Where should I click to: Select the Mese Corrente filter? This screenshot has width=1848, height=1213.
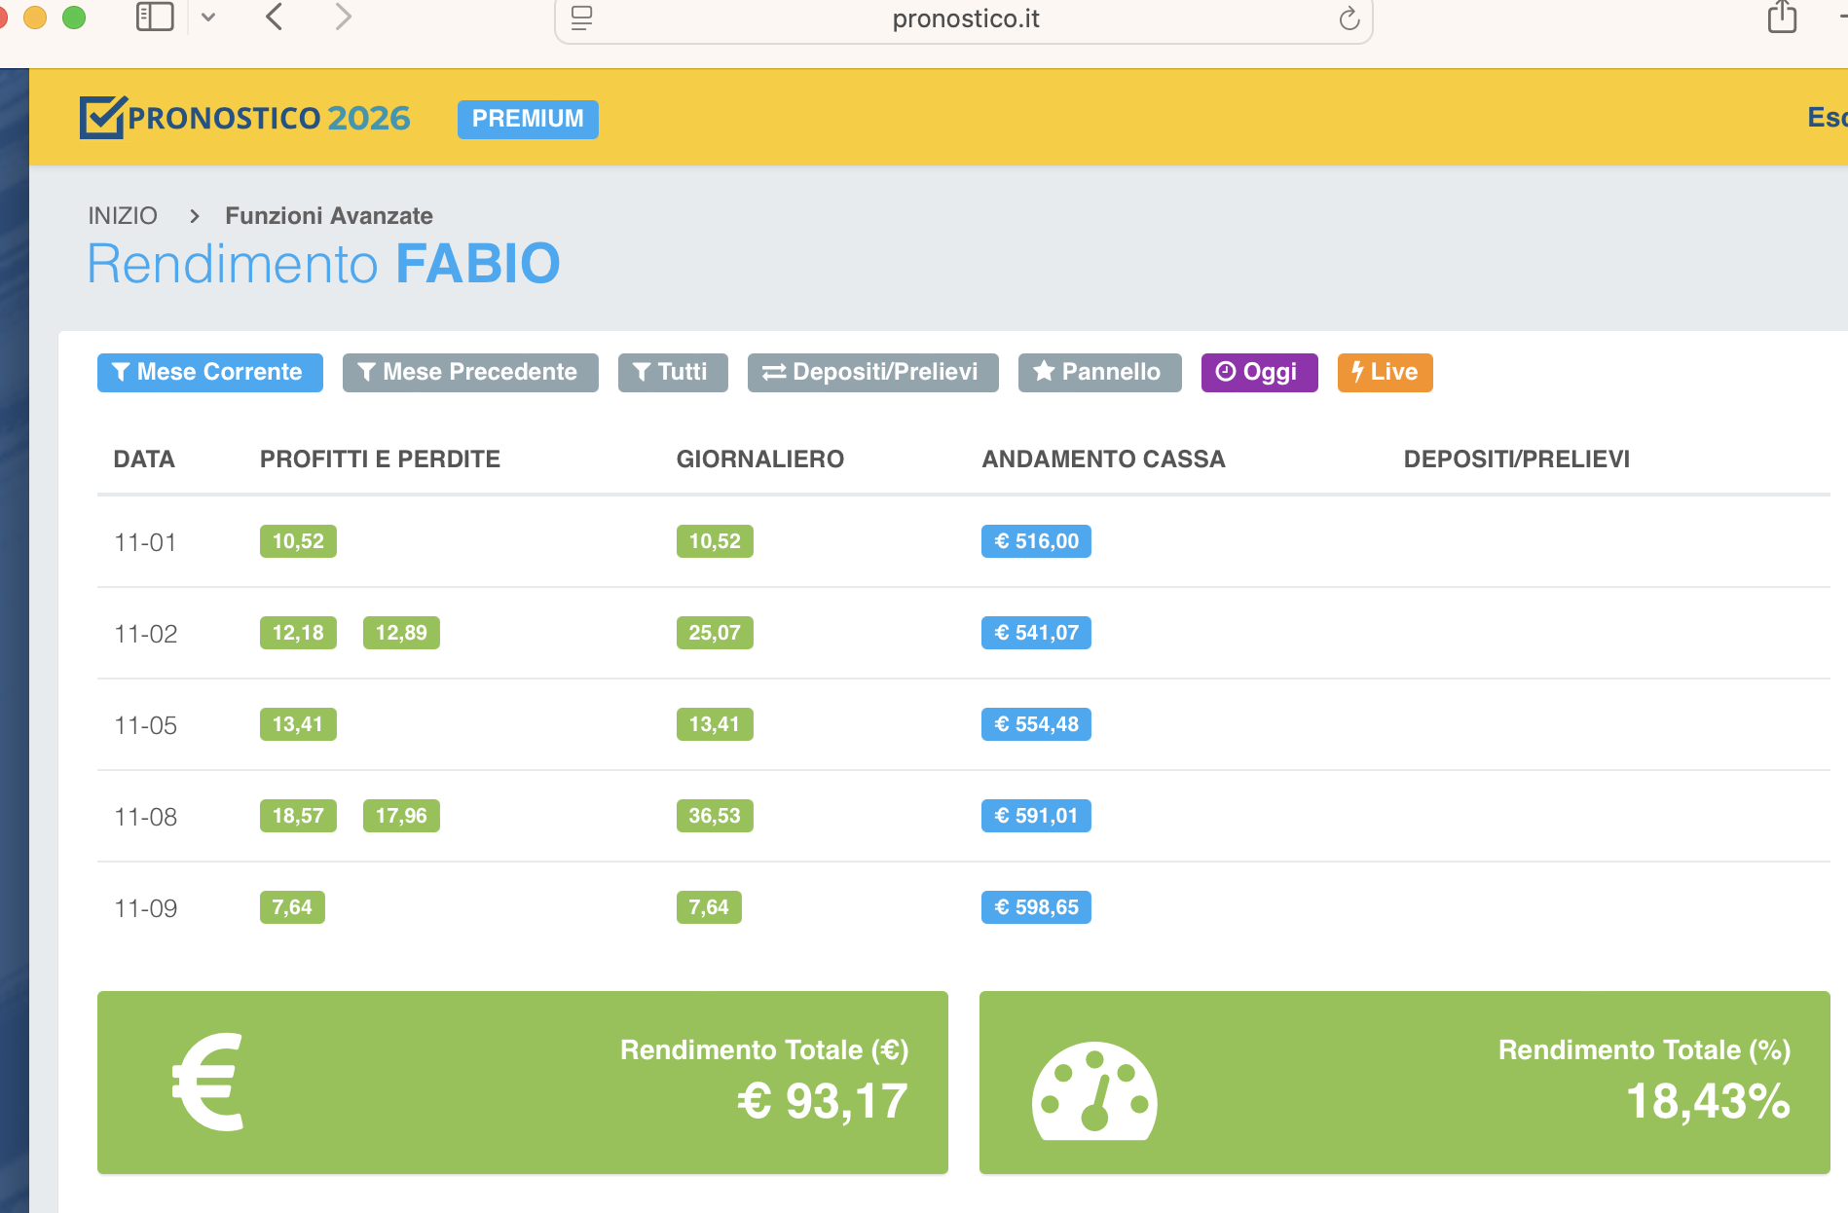209,372
